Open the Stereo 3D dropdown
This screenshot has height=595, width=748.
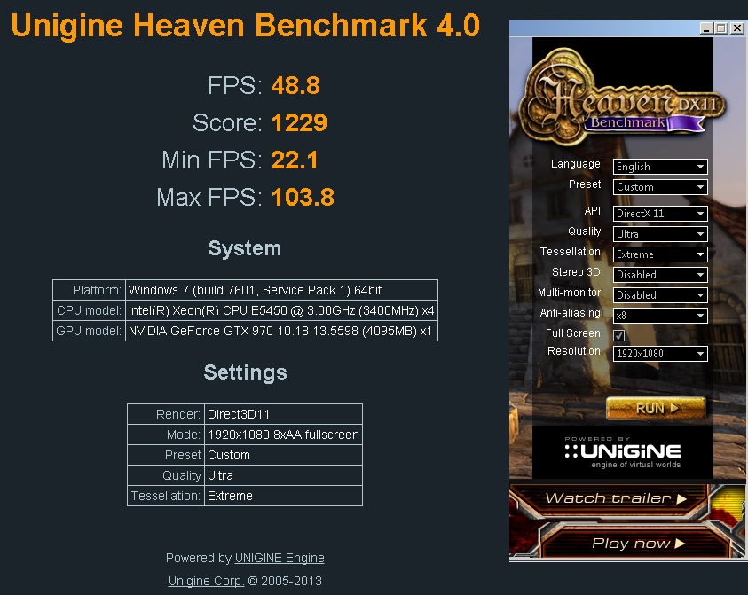click(660, 275)
